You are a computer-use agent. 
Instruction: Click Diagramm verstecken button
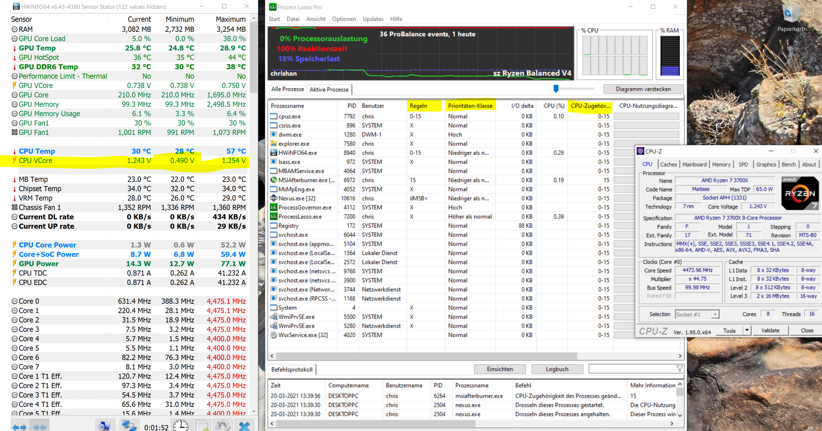643,89
